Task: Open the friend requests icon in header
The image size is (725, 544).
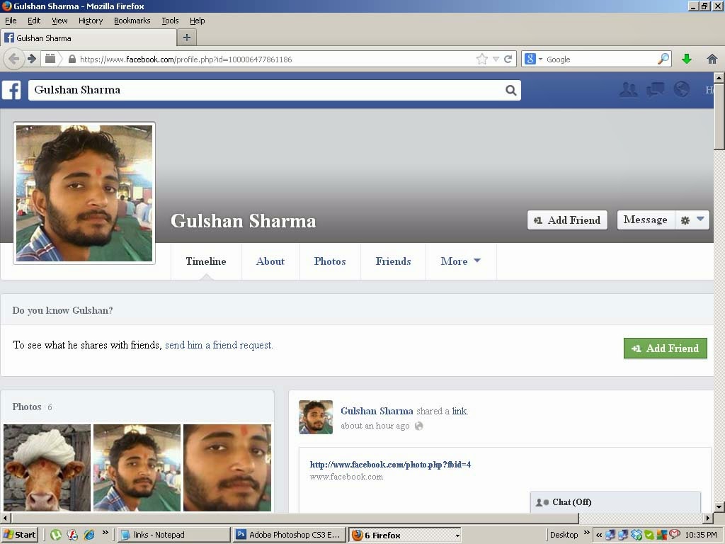Action: point(629,89)
